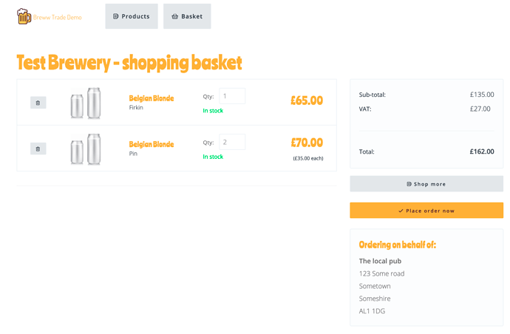Viewport: 510px width, 334px height.
Task: Click Place order now button
Action: pos(426,211)
